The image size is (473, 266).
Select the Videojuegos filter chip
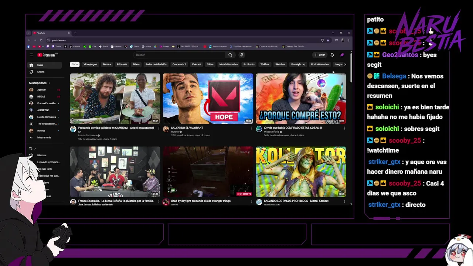point(90,64)
